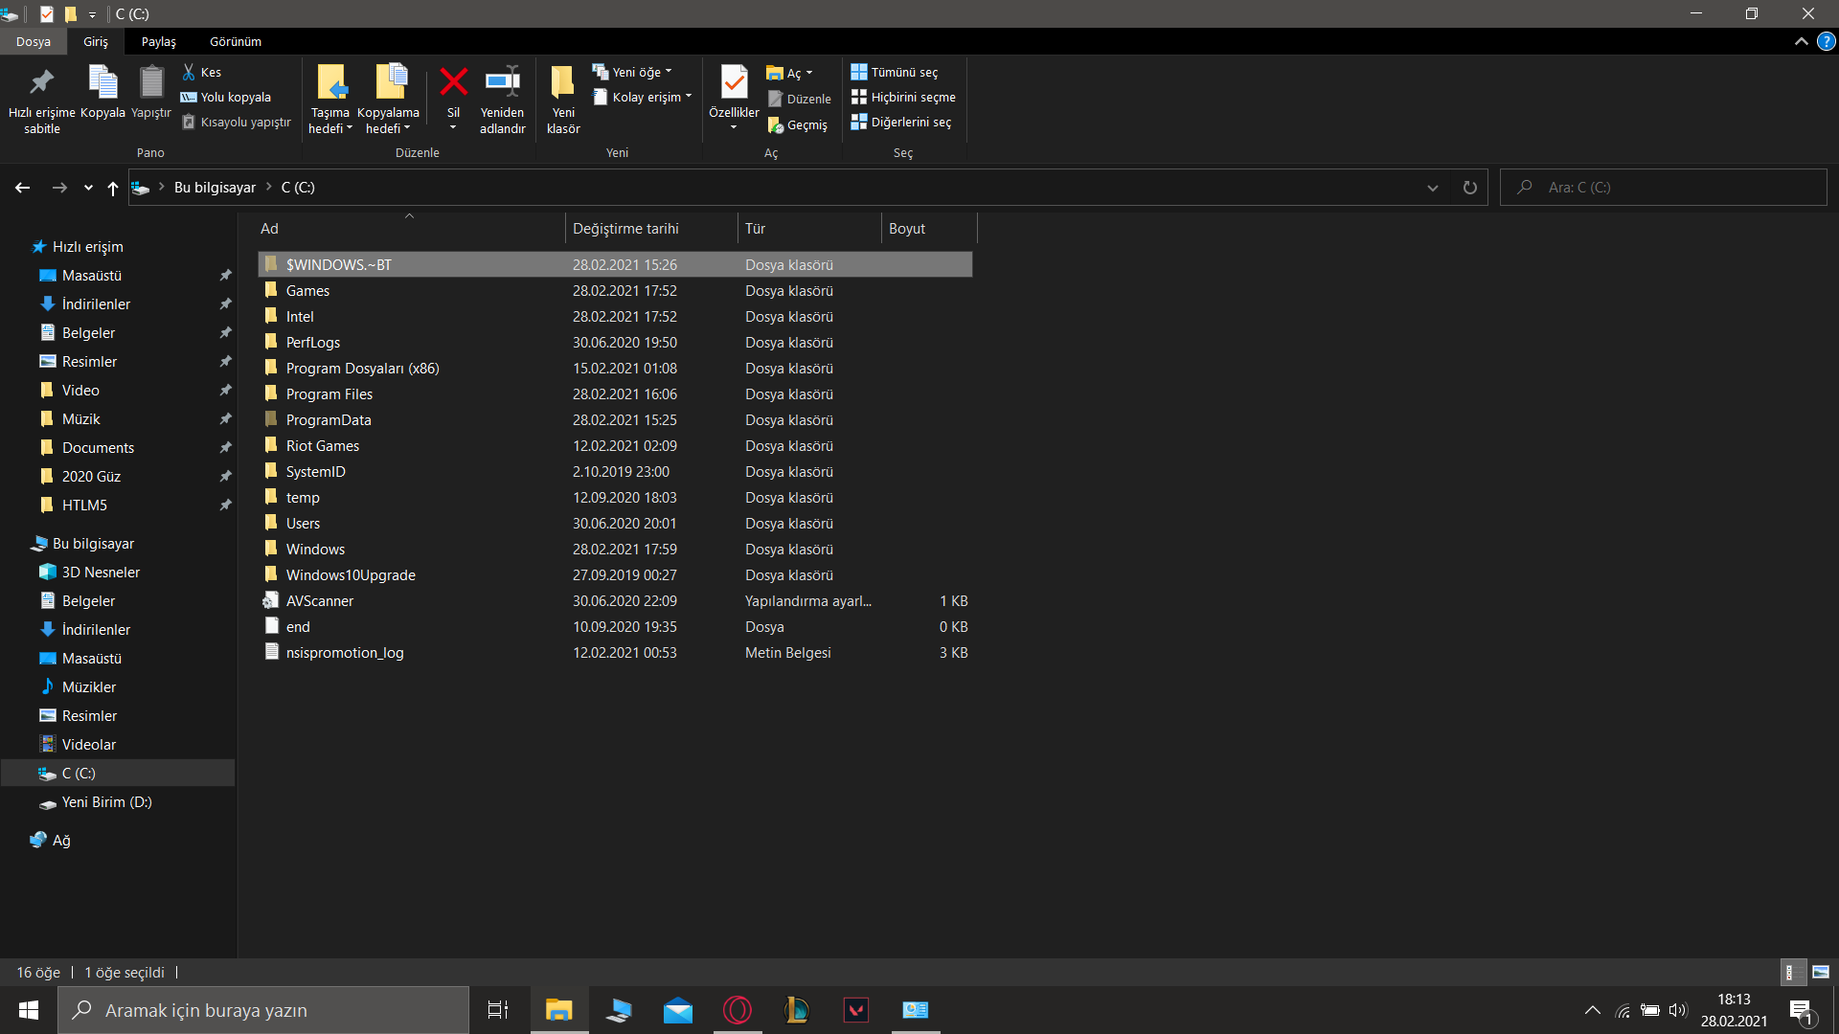Collapse the ribbon with the chevron
The width and height of the screenshot is (1839, 1034).
pos(1802,41)
